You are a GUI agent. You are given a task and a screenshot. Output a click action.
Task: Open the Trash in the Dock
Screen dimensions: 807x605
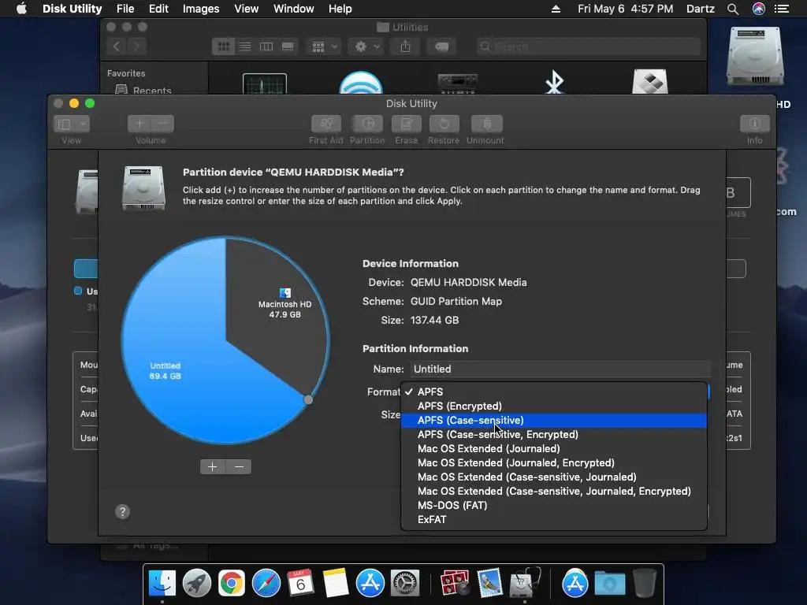tap(645, 584)
